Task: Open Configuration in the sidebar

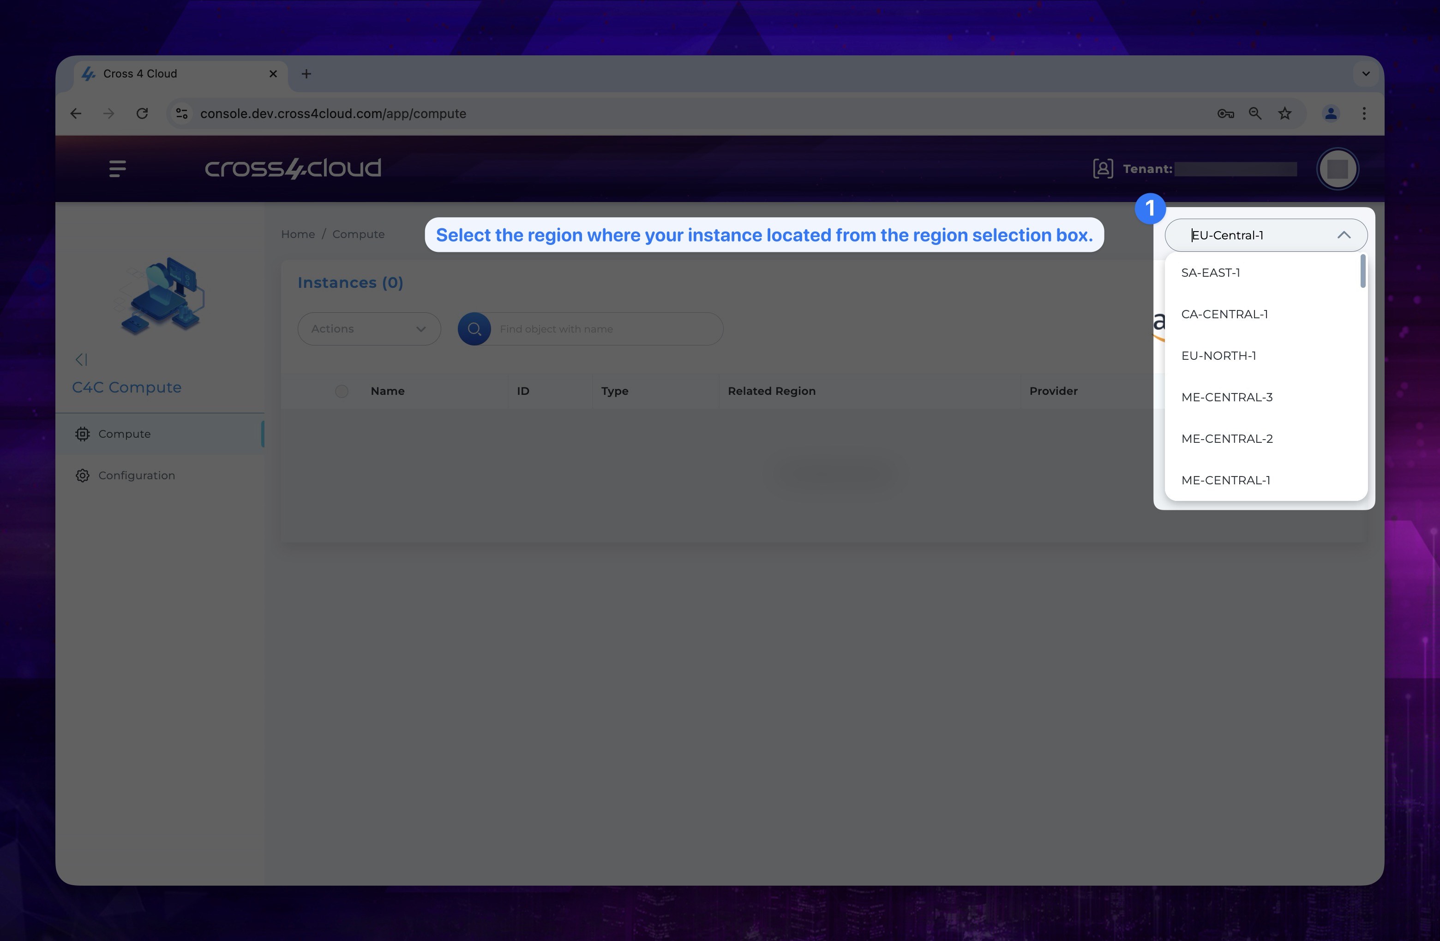Action: (x=160, y=476)
